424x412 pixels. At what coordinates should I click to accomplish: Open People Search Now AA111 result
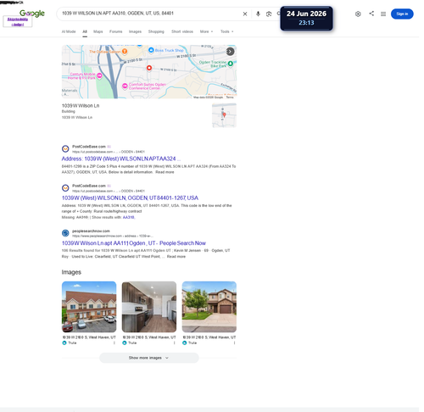[134, 243]
